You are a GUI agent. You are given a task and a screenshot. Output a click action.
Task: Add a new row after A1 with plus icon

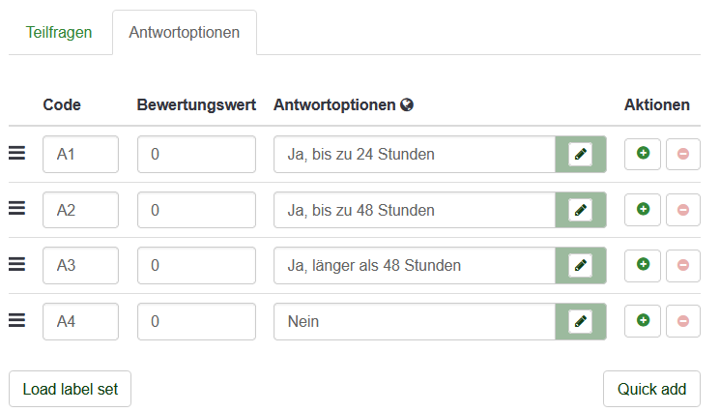pyautogui.click(x=643, y=154)
